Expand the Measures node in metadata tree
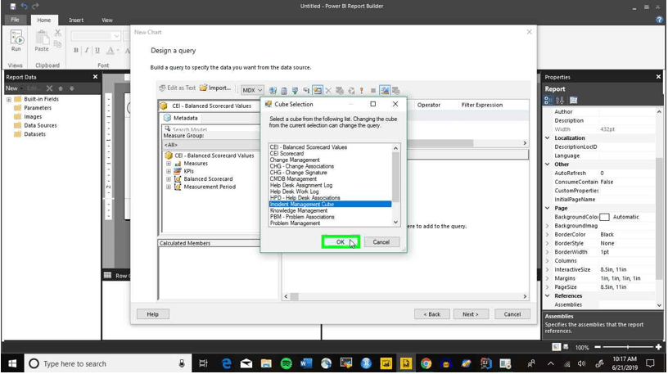668x374 pixels. click(169, 164)
